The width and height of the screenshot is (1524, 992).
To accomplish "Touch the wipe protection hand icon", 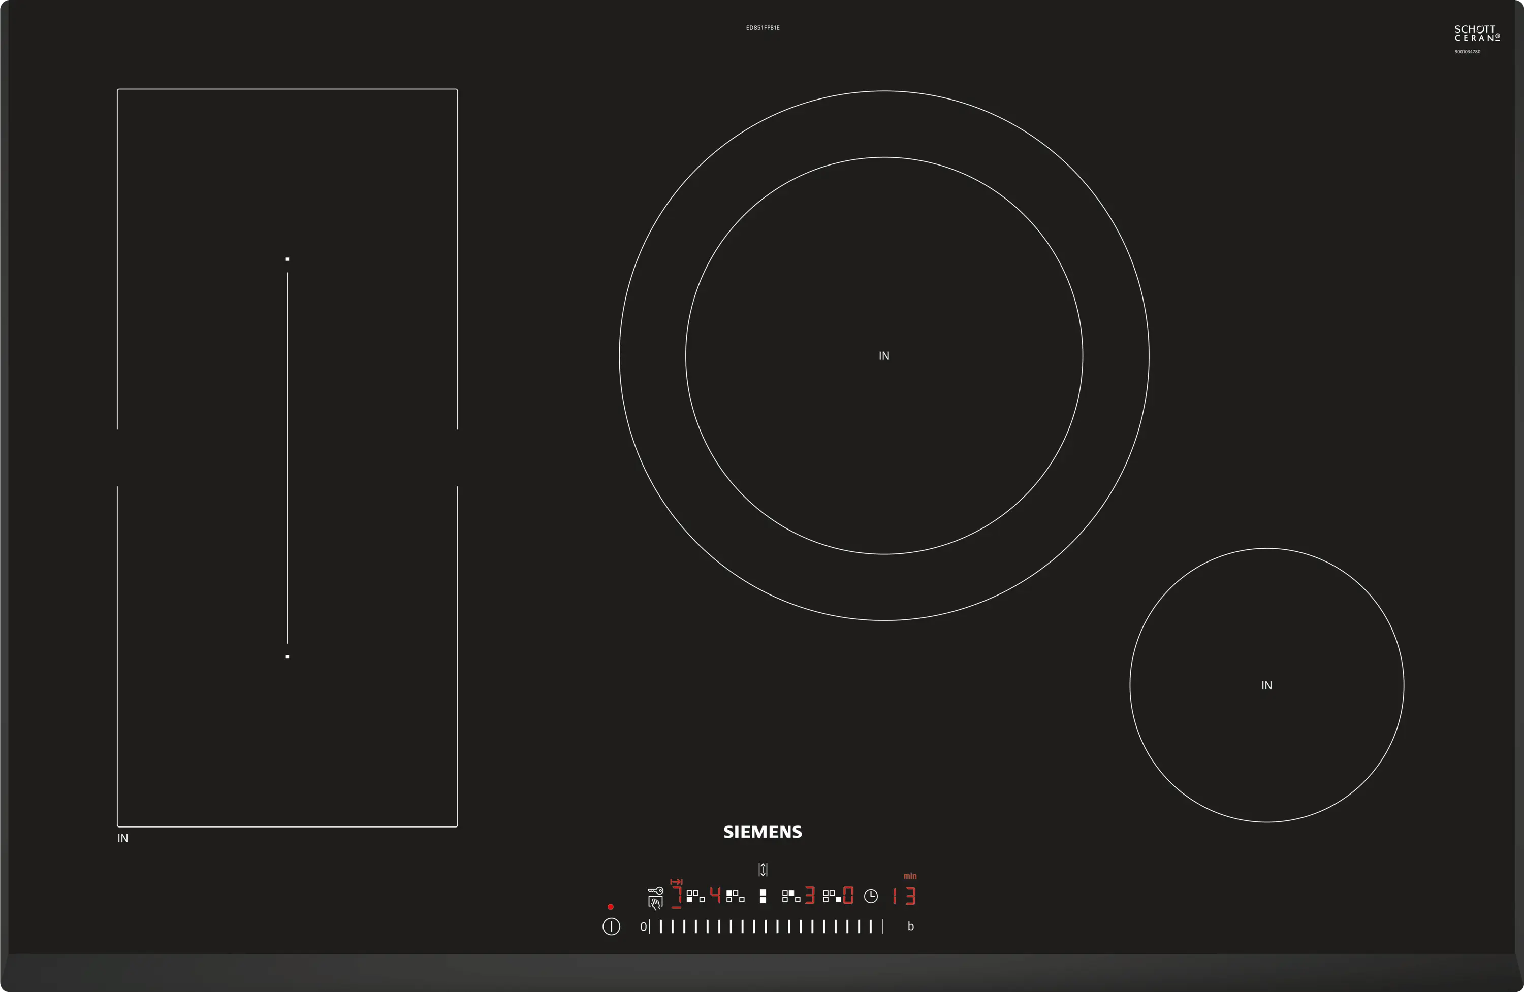I will point(656,903).
